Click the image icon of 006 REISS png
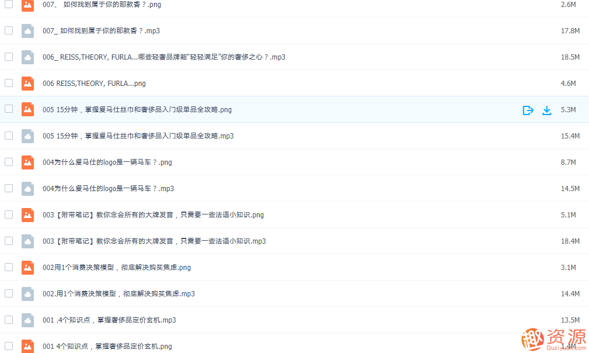The image size is (589, 353). (x=27, y=84)
